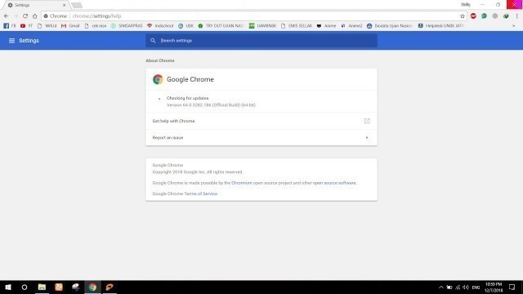523x294 pixels.
Task: Open the volume control icon
Action: coord(466,287)
